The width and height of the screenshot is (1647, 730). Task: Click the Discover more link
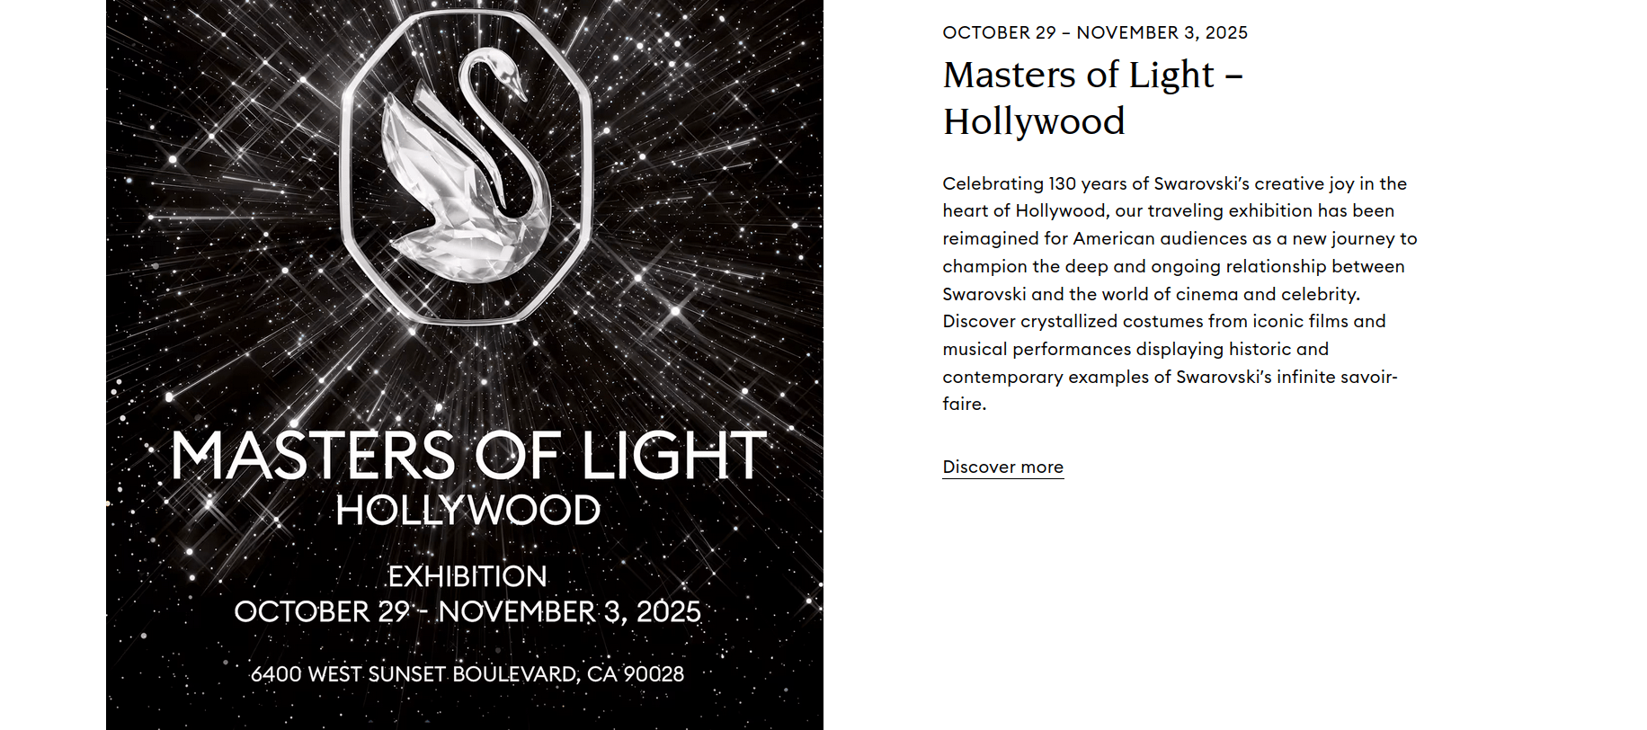[1002, 467]
